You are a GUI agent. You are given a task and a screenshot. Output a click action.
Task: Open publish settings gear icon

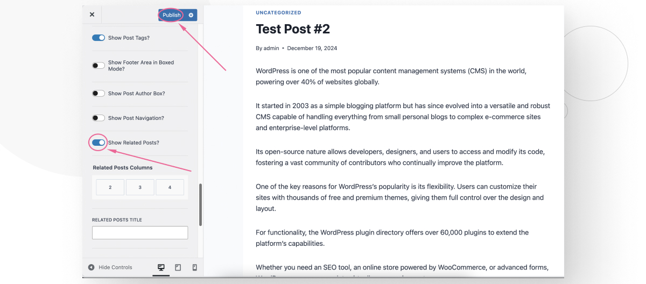(x=191, y=15)
